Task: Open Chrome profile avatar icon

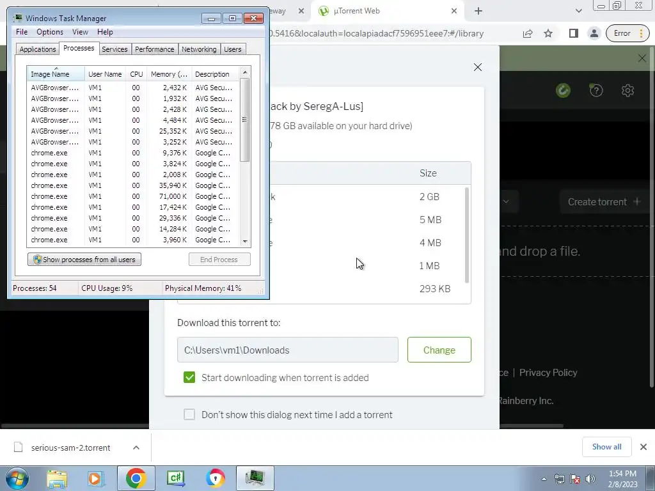Action: pyautogui.click(x=594, y=33)
